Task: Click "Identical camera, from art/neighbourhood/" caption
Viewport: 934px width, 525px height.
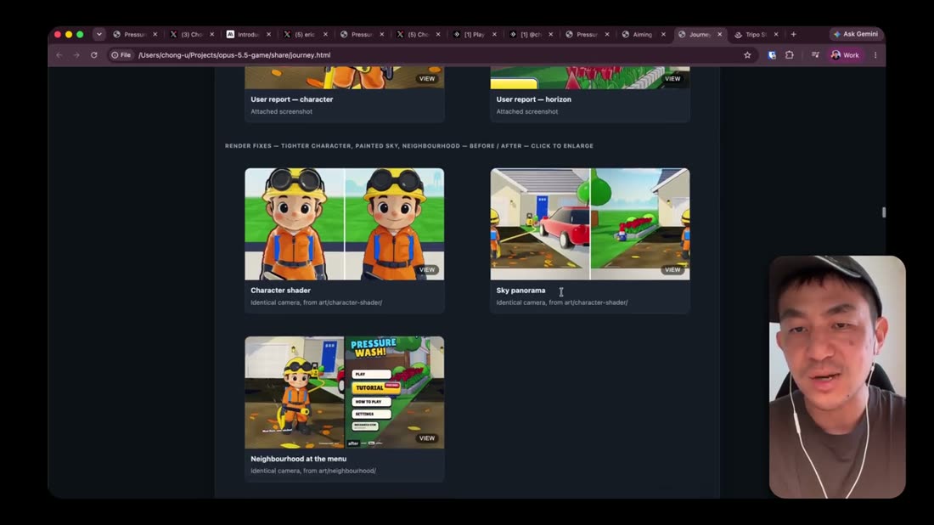Action: tap(313, 471)
